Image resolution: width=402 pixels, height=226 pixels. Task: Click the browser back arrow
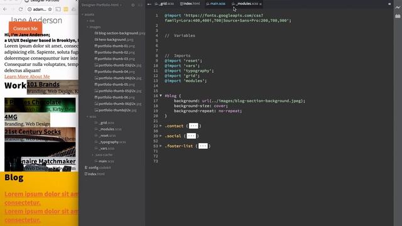click(5, 9)
